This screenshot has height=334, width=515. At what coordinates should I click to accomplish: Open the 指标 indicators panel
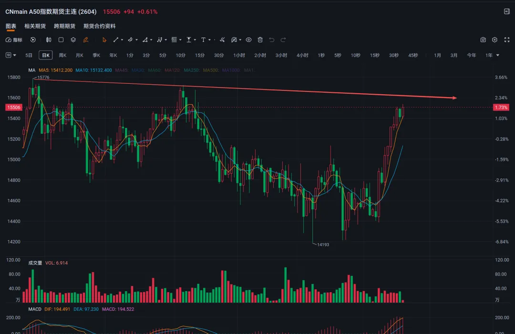(x=14, y=40)
